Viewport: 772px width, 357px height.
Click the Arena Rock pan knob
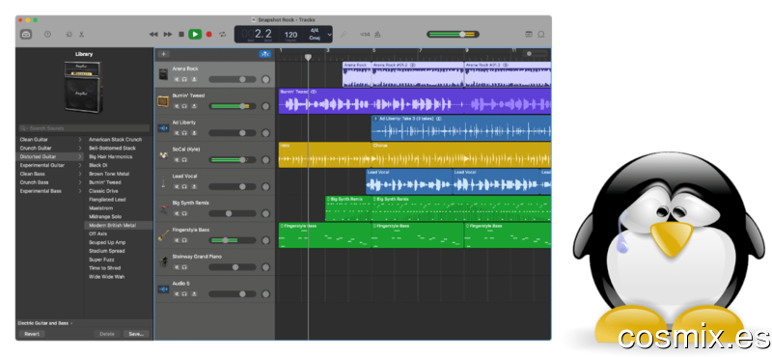coord(266,79)
